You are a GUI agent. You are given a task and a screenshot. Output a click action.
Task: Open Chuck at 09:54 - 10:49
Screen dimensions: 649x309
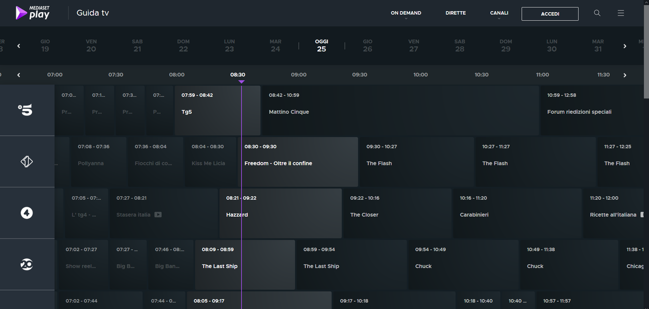(463, 264)
